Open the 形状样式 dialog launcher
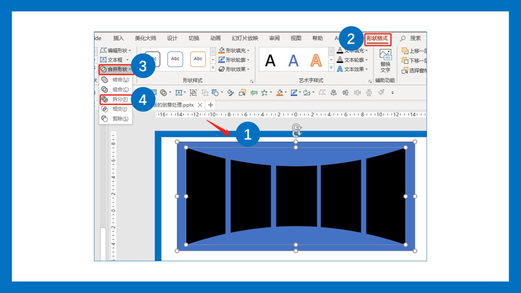The width and height of the screenshot is (521, 293). click(x=252, y=81)
